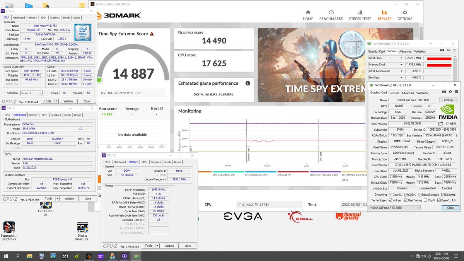
Task: Open OPTIONS gear in 3DMark
Action: pos(405,12)
